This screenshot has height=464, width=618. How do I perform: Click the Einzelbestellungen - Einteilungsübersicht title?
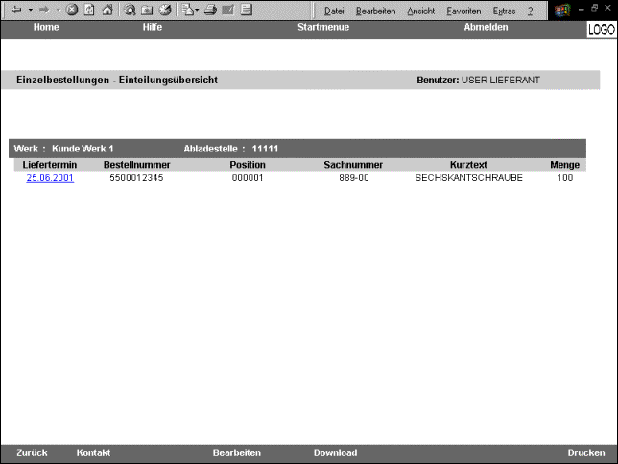(x=117, y=80)
